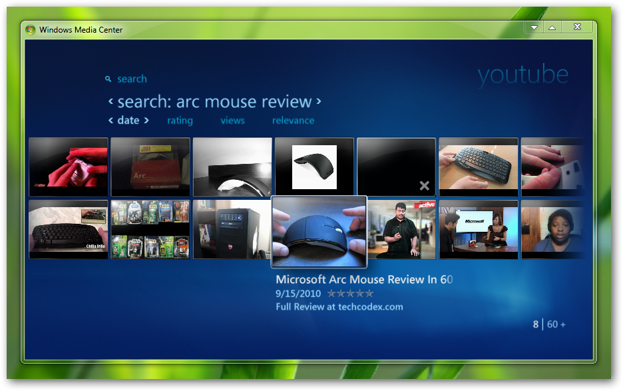Viewport: 623px width, 391px height.
Task: Open thumbnail of hands on curved keyboard
Action: [479, 167]
